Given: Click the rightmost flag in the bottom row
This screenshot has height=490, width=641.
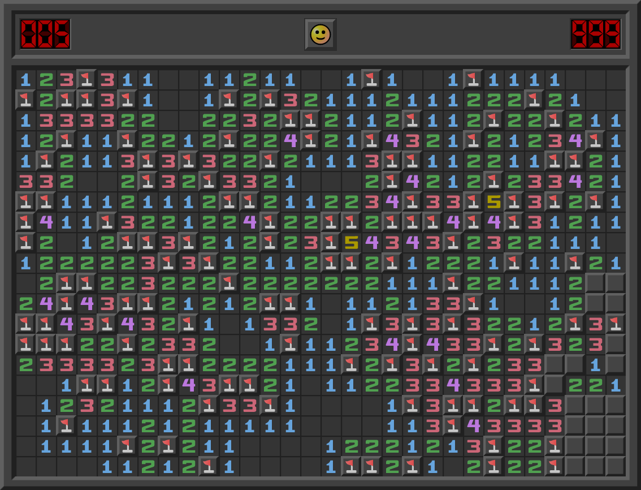Looking at the screenshot, I should [555, 466].
